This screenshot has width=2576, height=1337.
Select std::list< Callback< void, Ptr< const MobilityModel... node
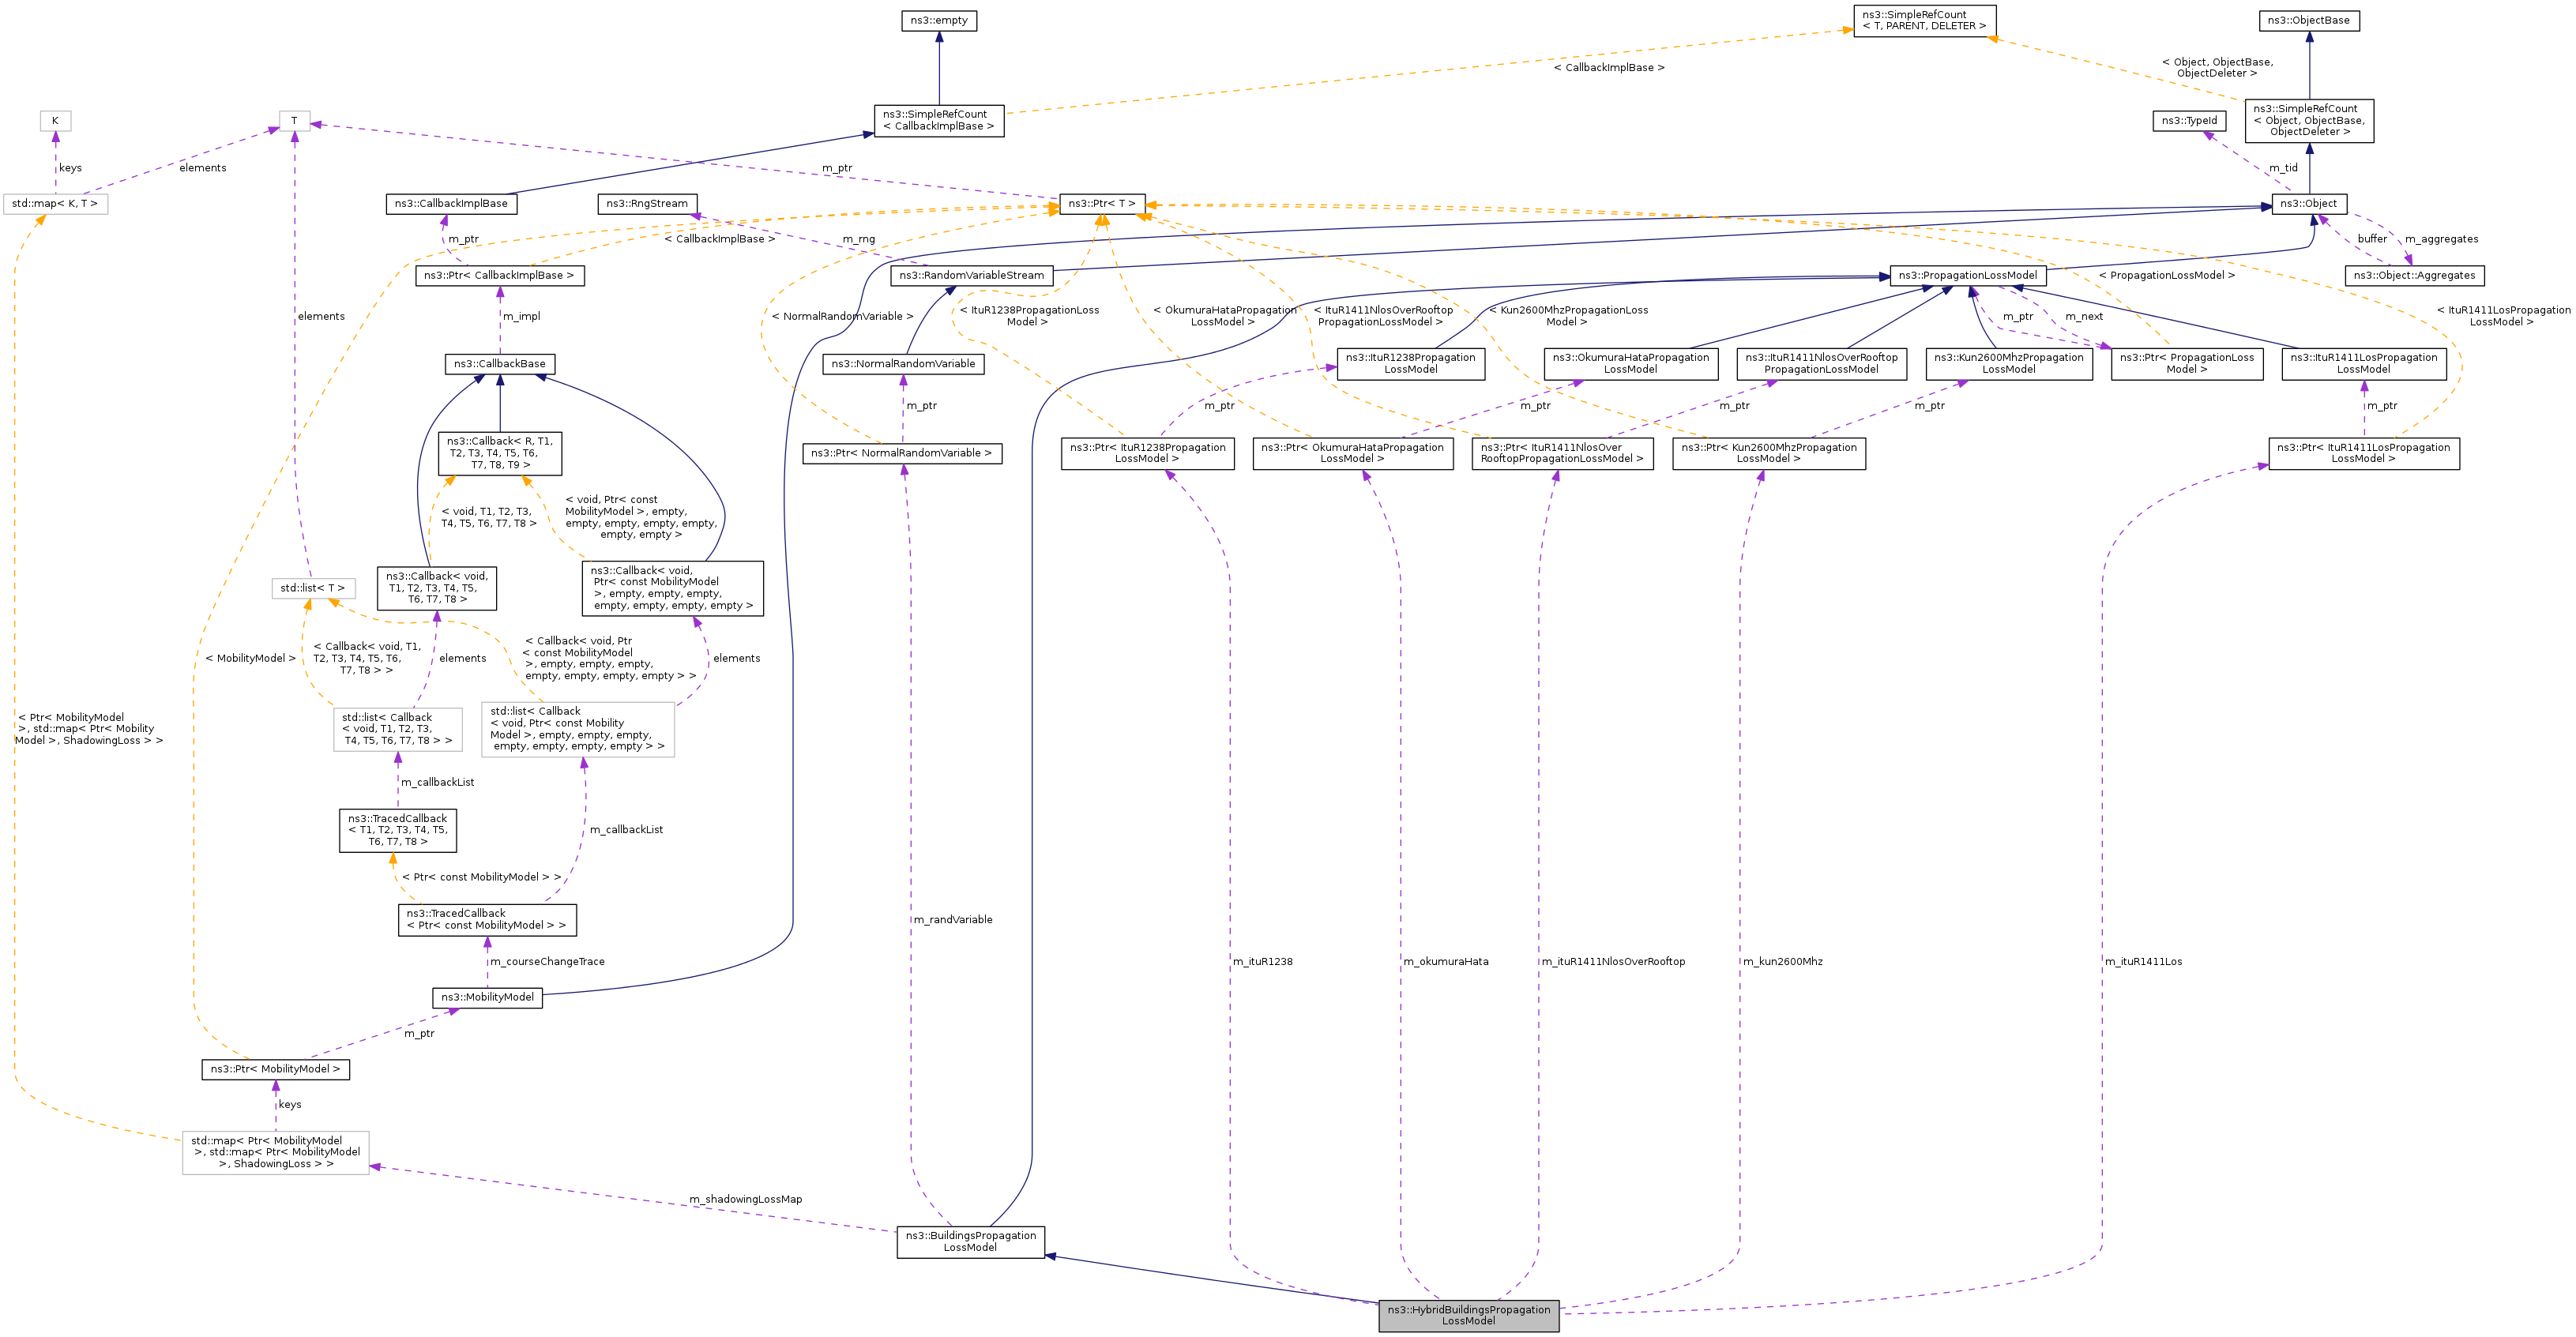pos(577,729)
